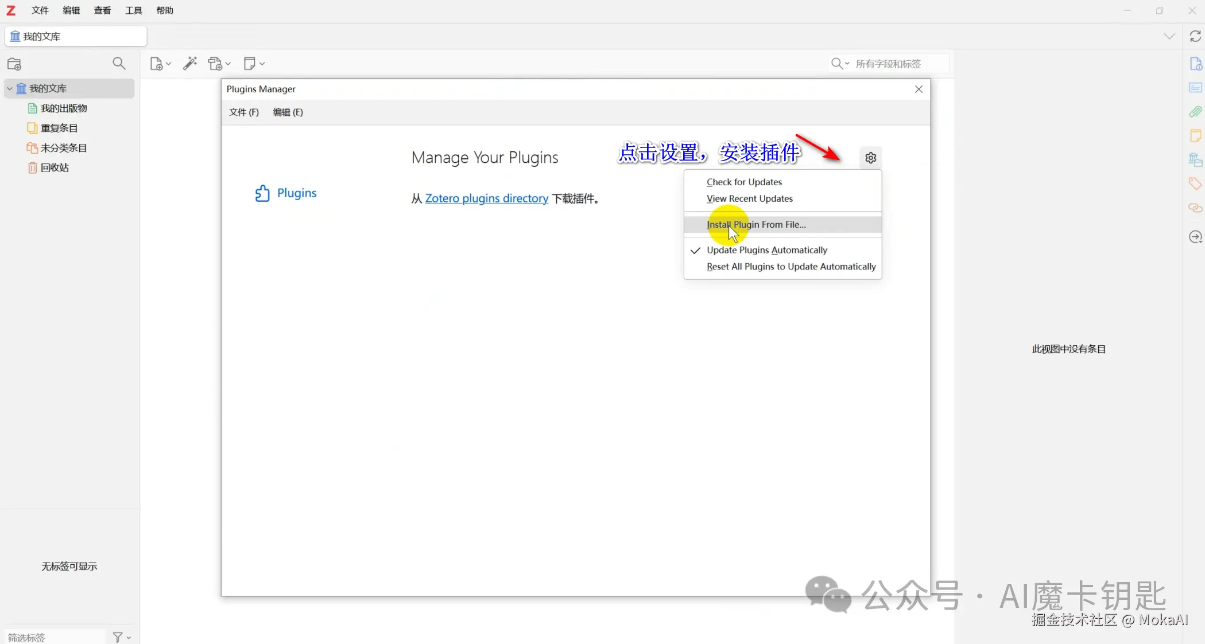1205x644 pixels.
Task: Expand the new note dropdown
Action: (262, 64)
